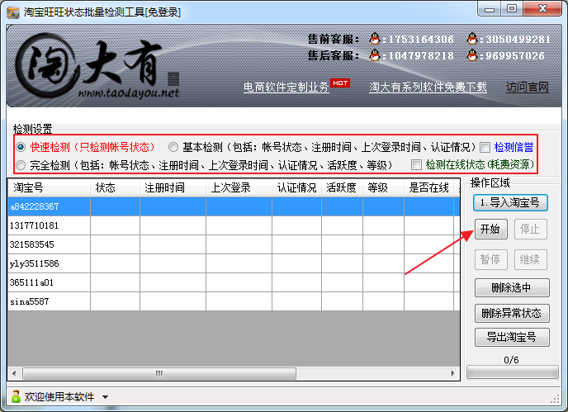Screen dimensions: 568x412
Task: Enable the 检测信誉 checkbox
Action: coord(485,148)
